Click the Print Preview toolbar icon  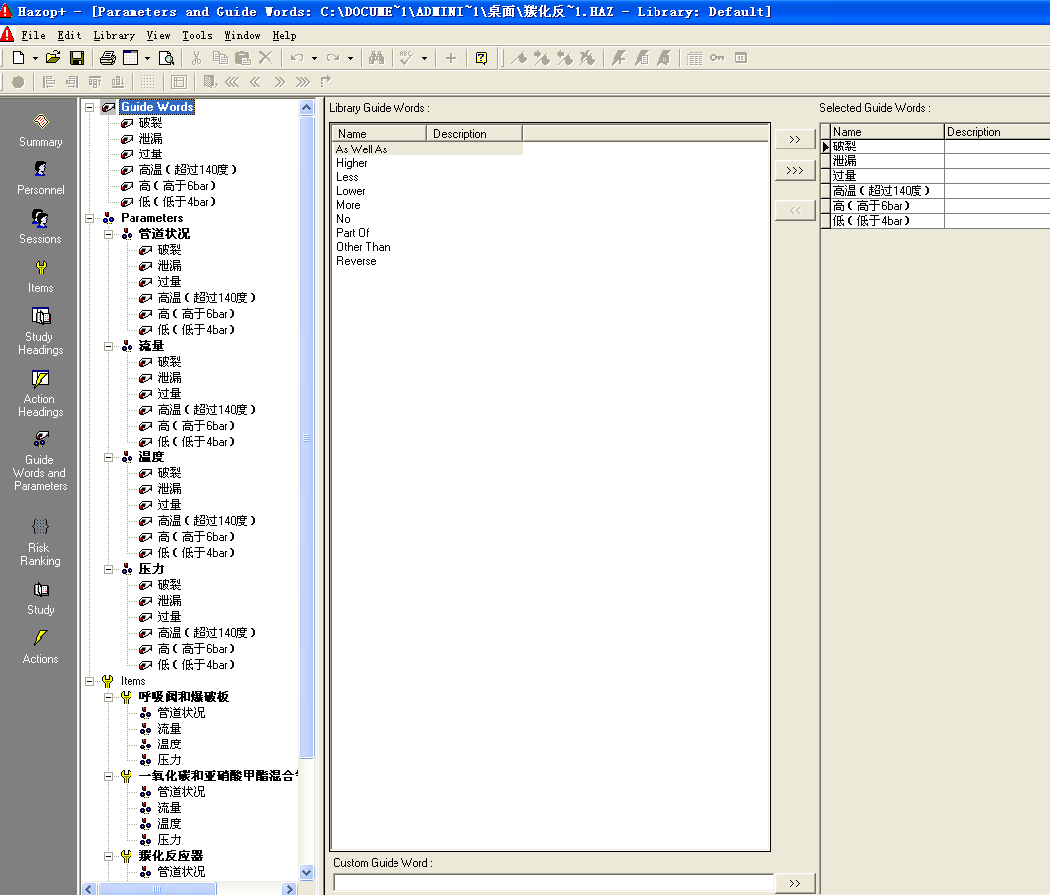(x=166, y=58)
